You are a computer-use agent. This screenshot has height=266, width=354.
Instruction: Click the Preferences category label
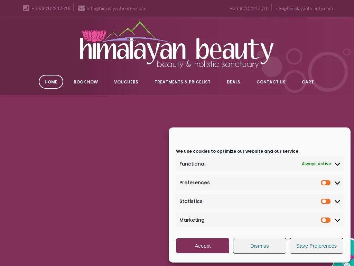(194, 183)
